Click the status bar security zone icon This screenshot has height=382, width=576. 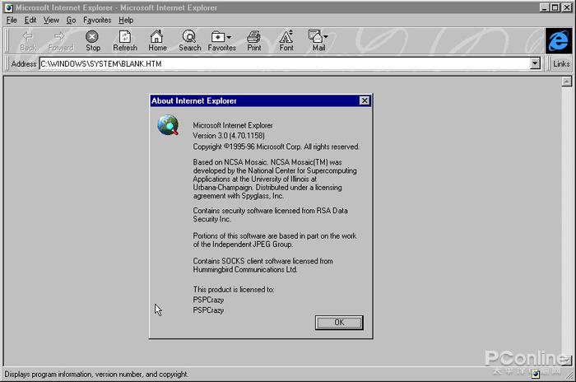pyautogui.click(x=536, y=374)
